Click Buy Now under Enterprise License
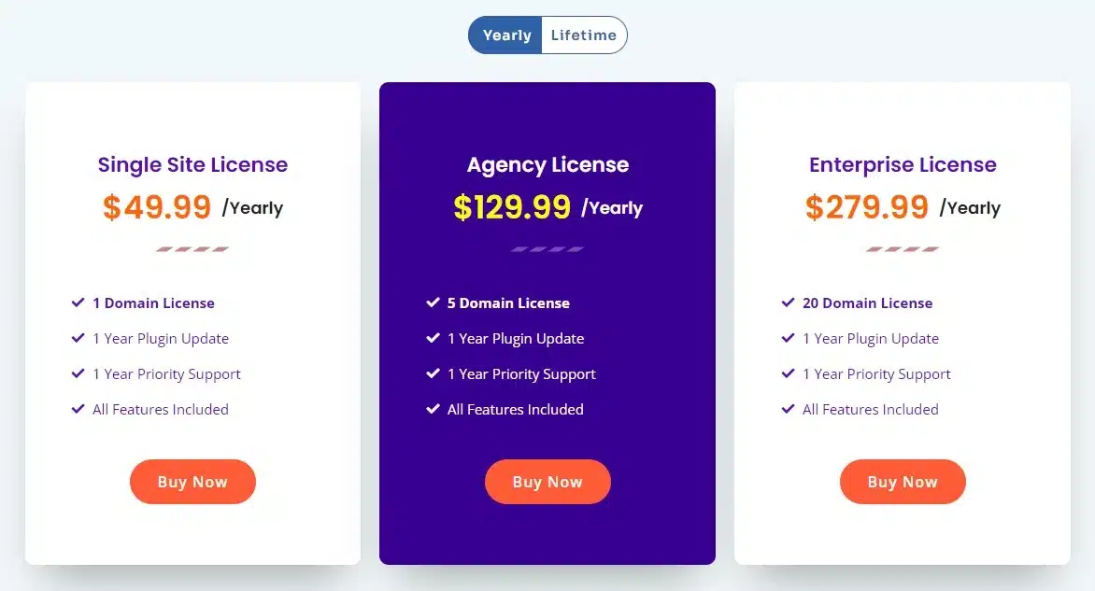 pyautogui.click(x=903, y=482)
